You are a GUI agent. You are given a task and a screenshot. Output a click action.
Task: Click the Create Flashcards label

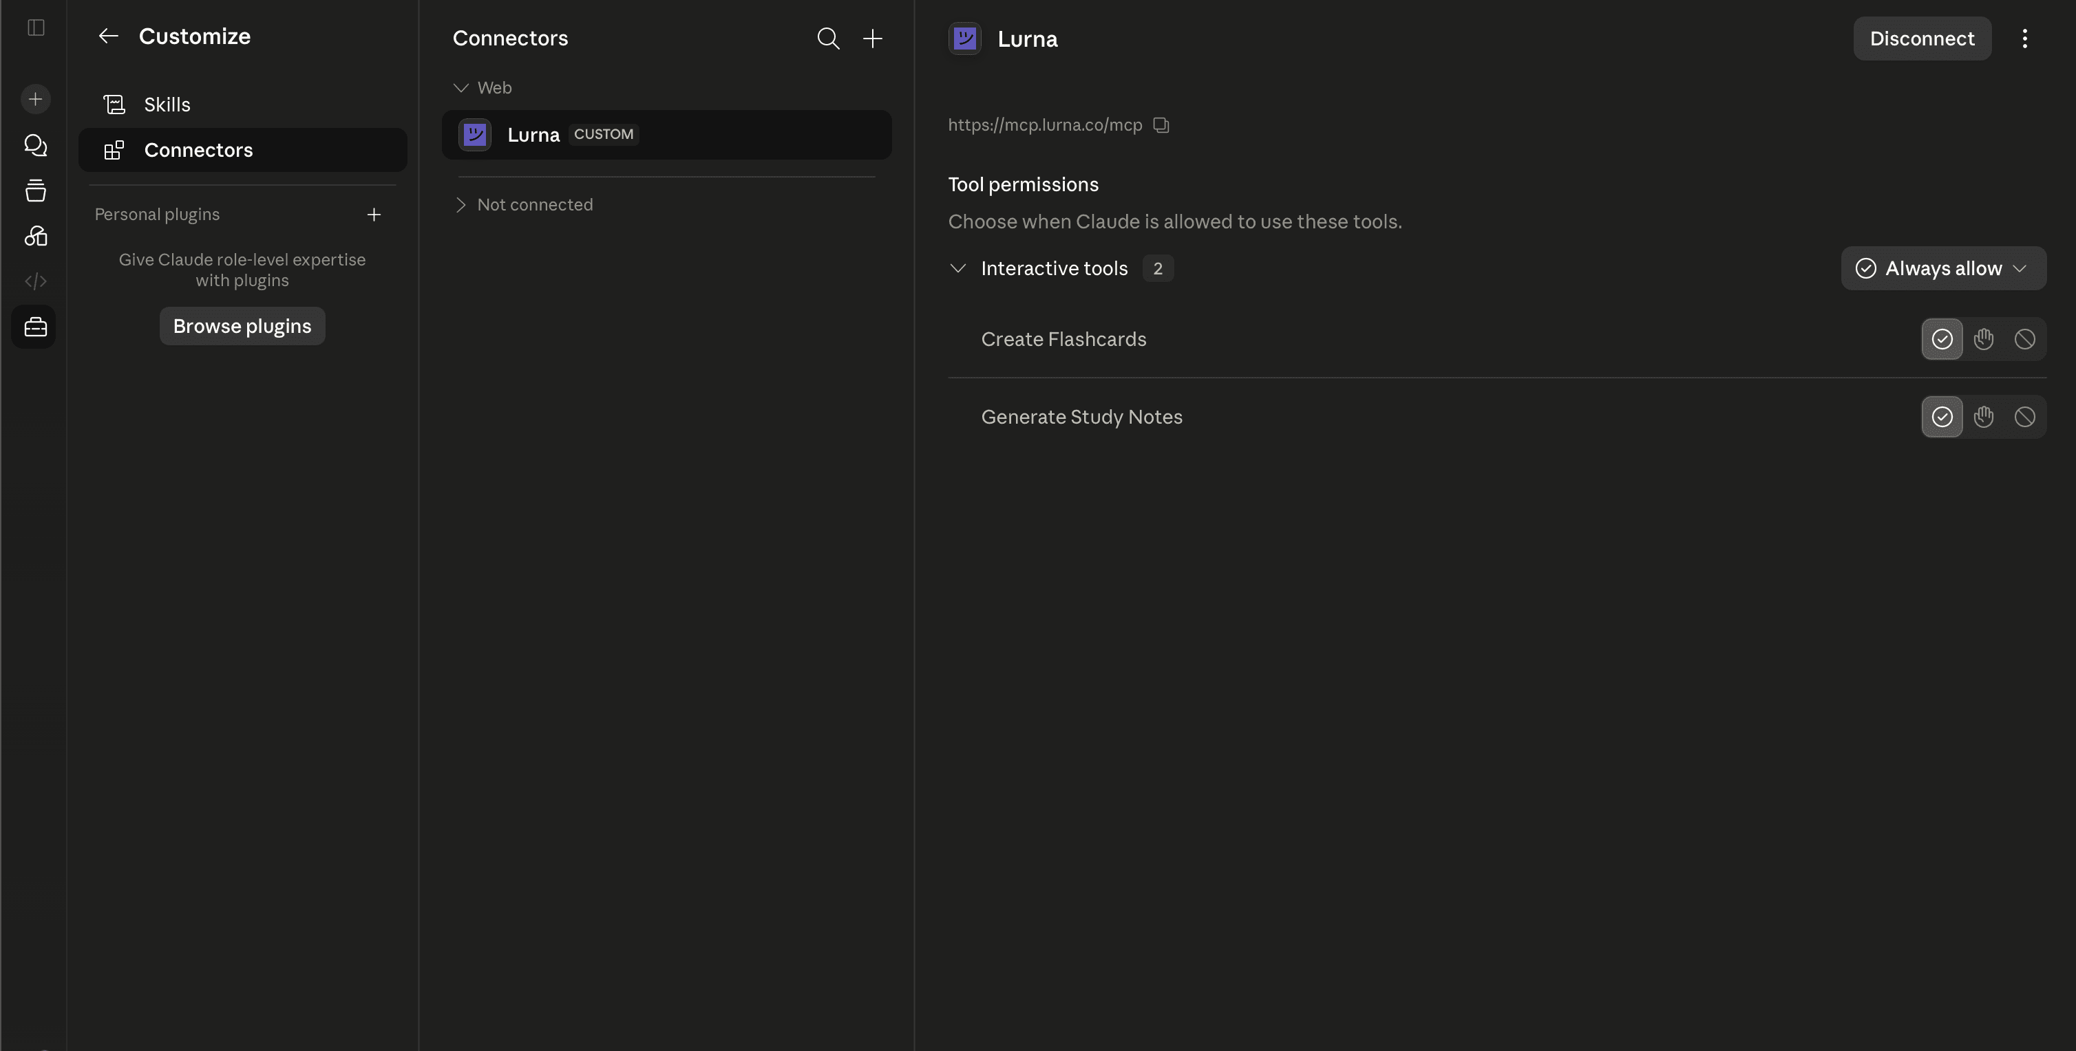(x=1063, y=339)
